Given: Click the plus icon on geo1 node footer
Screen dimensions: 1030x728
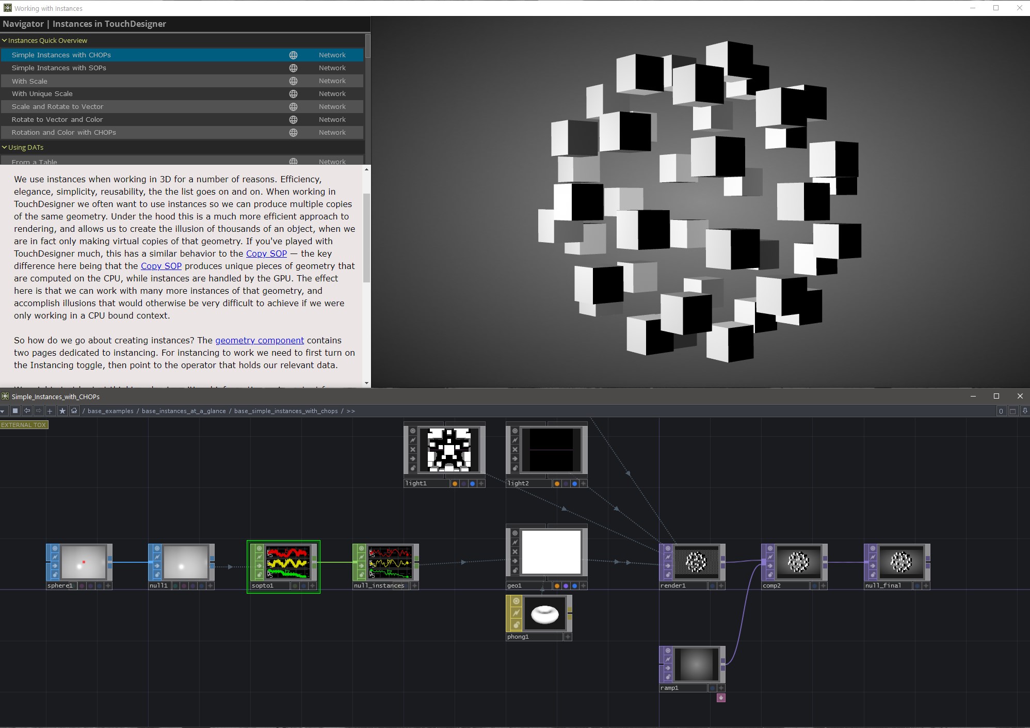Looking at the screenshot, I should [x=583, y=585].
